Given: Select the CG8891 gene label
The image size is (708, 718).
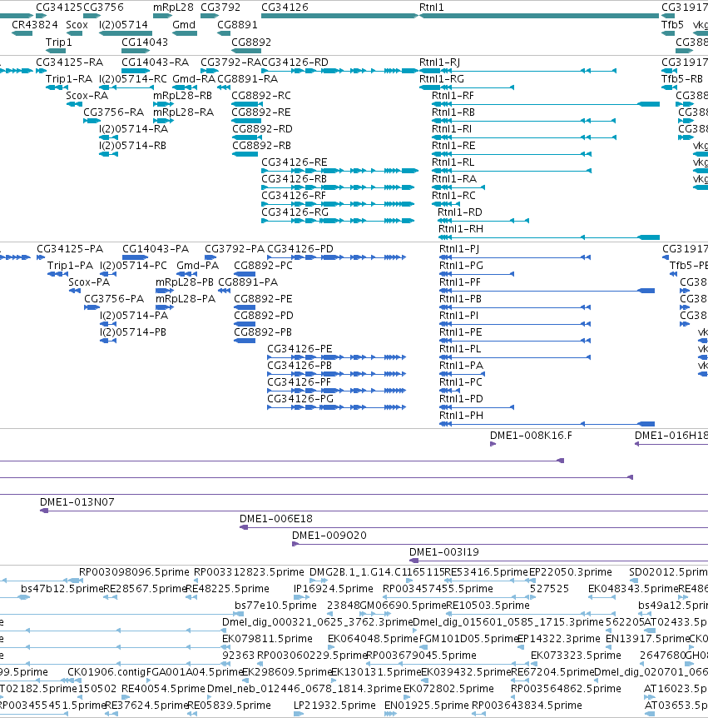Looking at the screenshot, I should click(x=237, y=25).
